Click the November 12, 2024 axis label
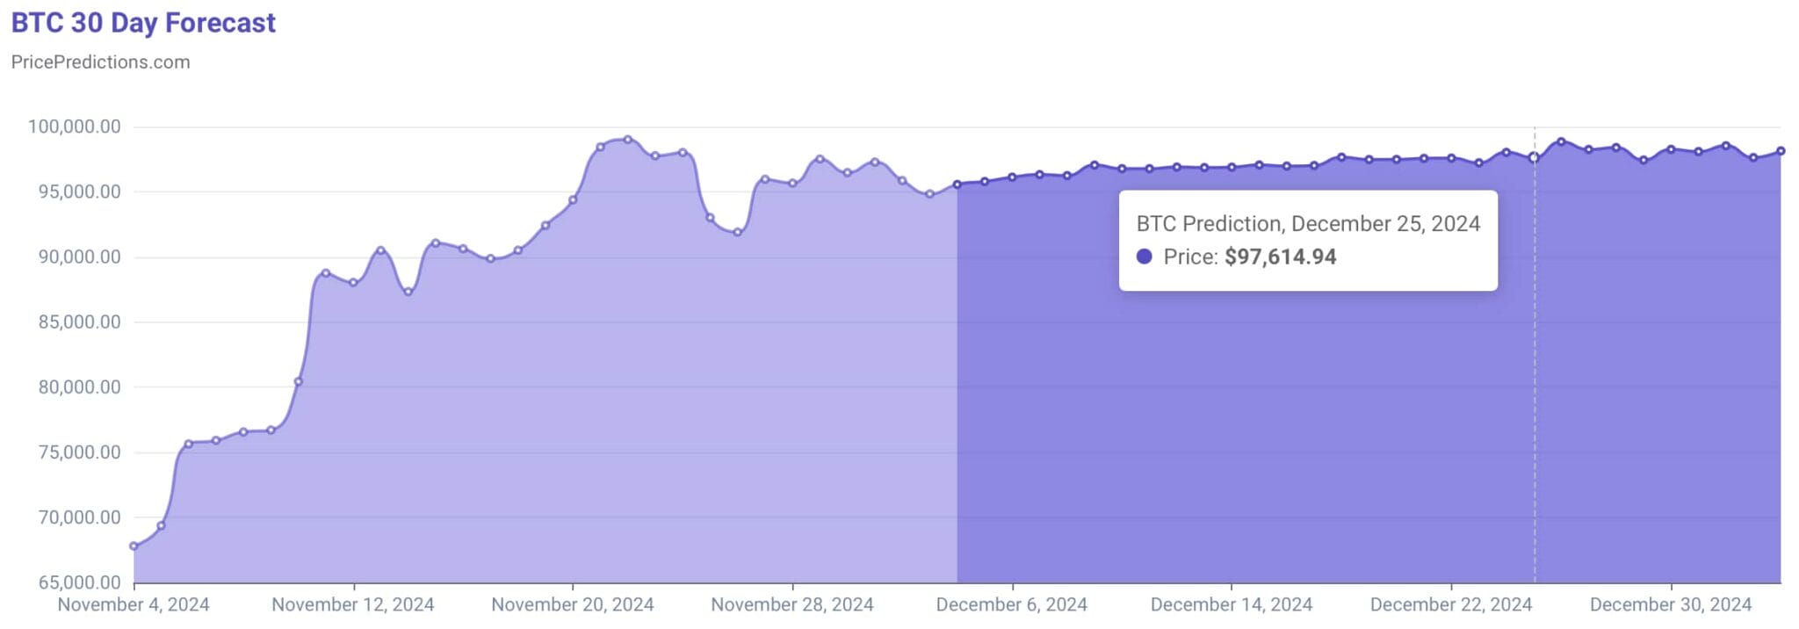1799x629 pixels. point(353,605)
